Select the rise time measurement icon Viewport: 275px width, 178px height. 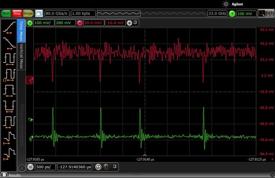coord(9,28)
